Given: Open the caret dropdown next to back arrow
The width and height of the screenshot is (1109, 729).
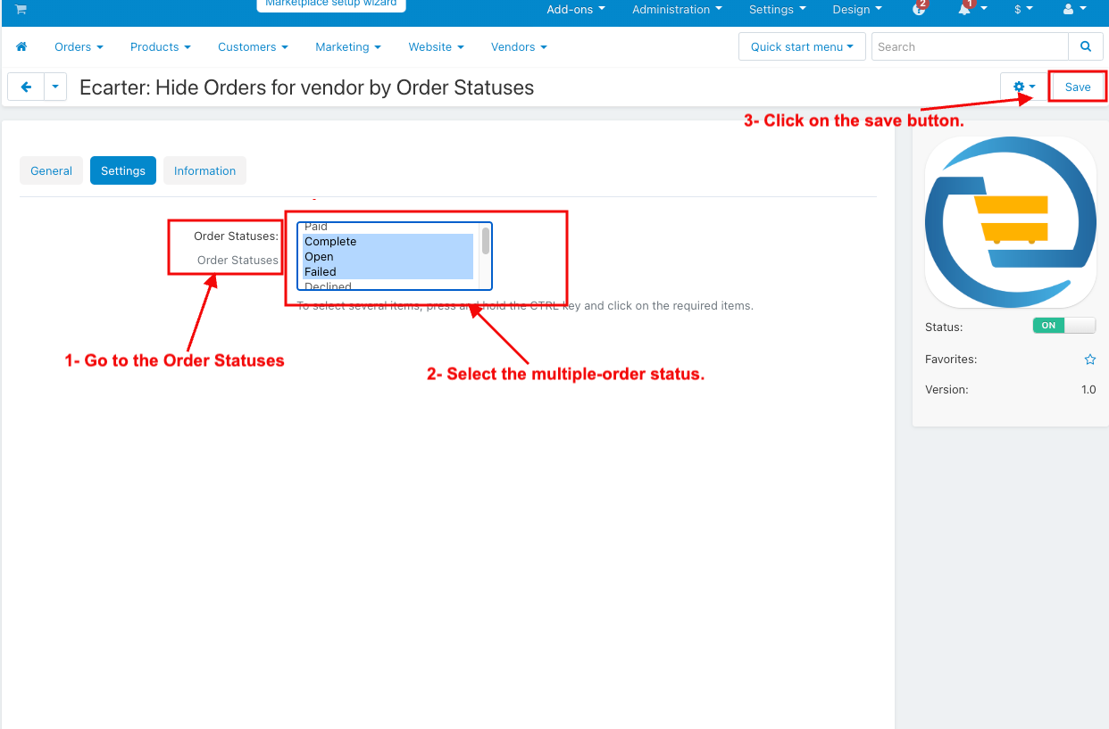Looking at the screenshot, I should click(55, 87).
